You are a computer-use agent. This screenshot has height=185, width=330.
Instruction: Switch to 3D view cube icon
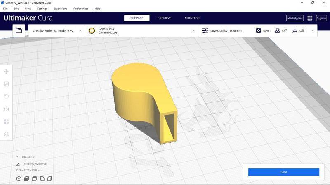click(19, 179)
